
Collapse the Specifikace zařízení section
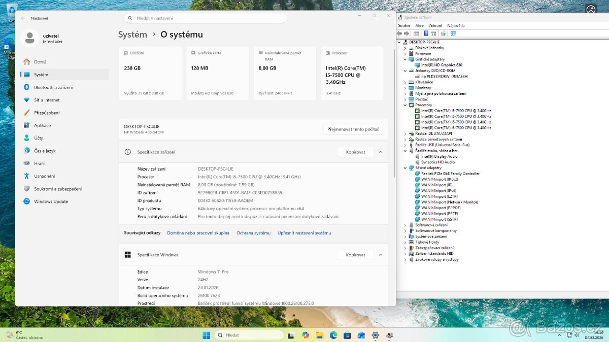pyautogui.click(x=381, y=152)
